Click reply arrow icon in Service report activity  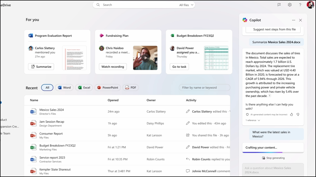pyautogui.click(x=188, y=159)
